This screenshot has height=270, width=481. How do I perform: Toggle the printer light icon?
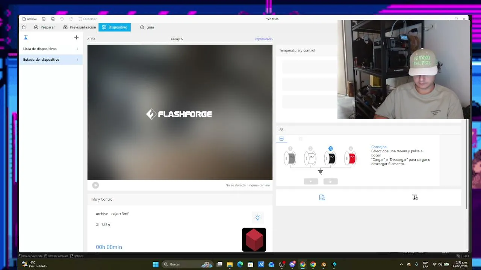coord(257,217)
